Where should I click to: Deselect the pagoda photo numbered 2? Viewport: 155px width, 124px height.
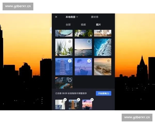(70, 61)
